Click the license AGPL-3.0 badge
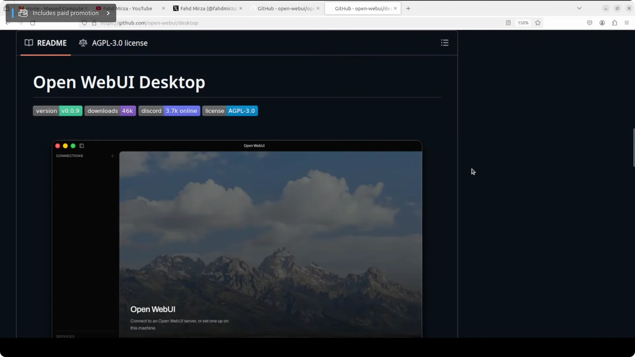Viewport: 635px width, 357px height. [x=230, y=111]
